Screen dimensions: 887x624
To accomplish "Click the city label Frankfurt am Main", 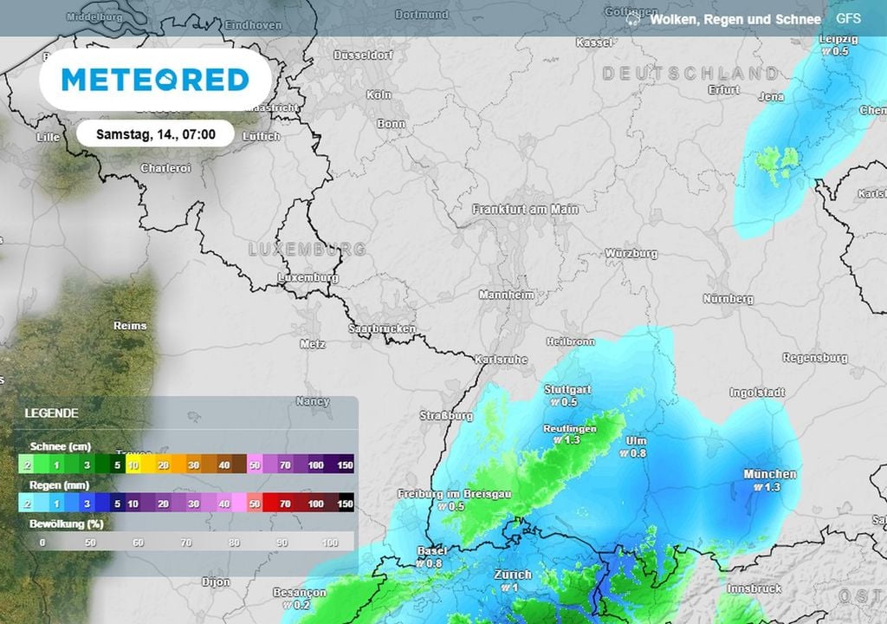I will 523,210.
